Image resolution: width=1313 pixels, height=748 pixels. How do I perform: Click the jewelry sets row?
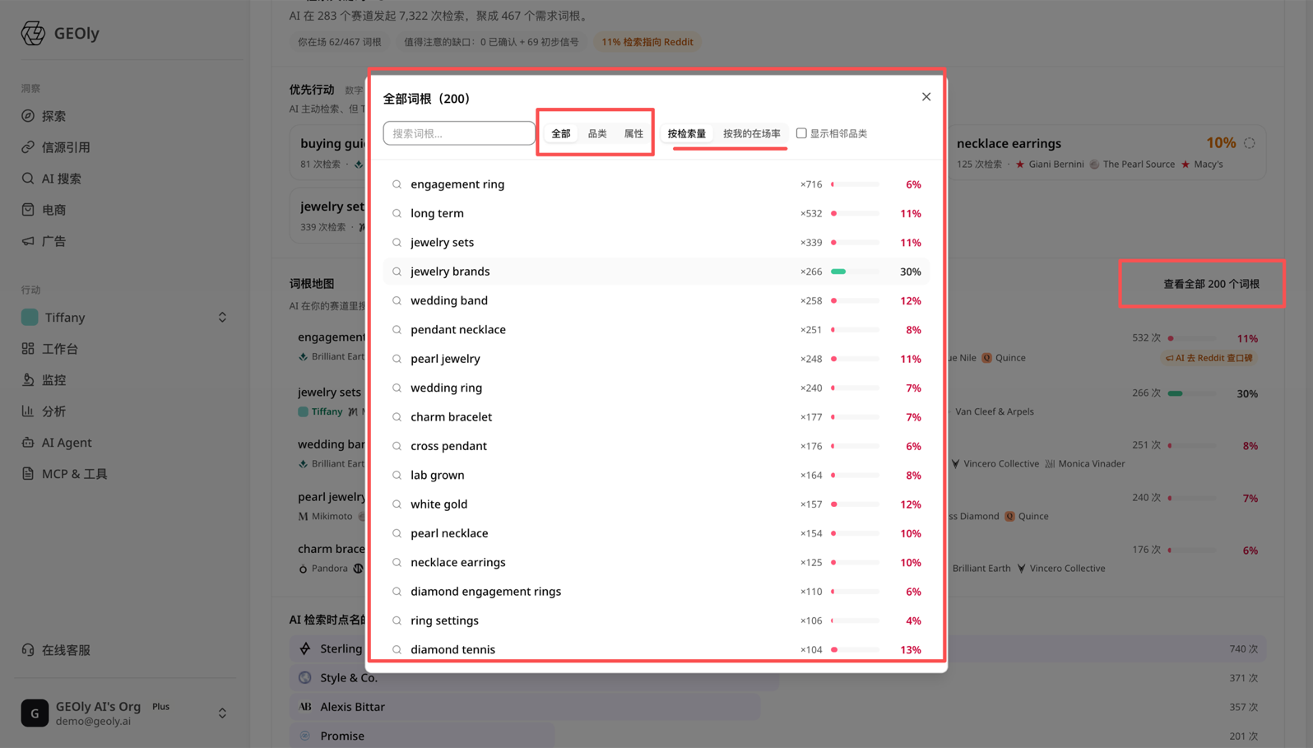(656, 243)
